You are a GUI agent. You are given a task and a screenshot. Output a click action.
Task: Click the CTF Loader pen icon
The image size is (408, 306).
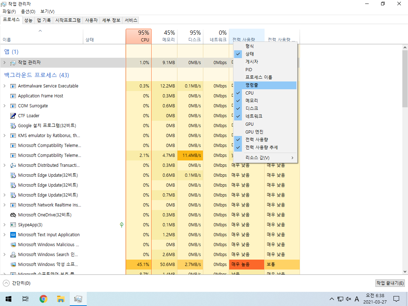[x=13, y=116]
